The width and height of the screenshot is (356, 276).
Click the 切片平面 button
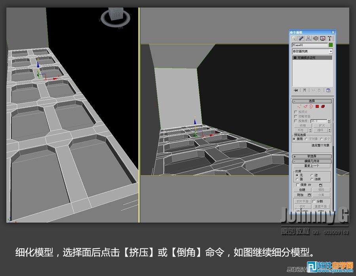pyautogui.click(x=303, y=201)
